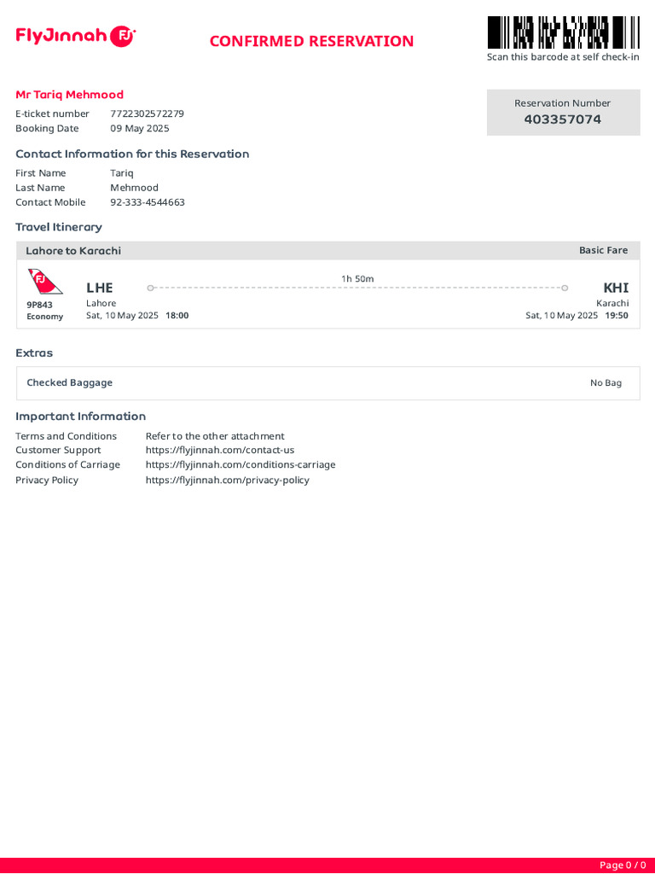Open the Privacy Policy link

pos(227,480)
